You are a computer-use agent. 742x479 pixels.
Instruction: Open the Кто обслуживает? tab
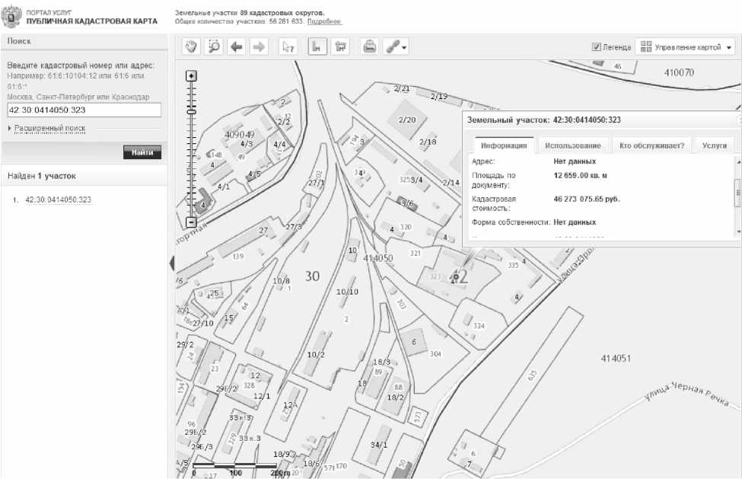coord(651,145)
